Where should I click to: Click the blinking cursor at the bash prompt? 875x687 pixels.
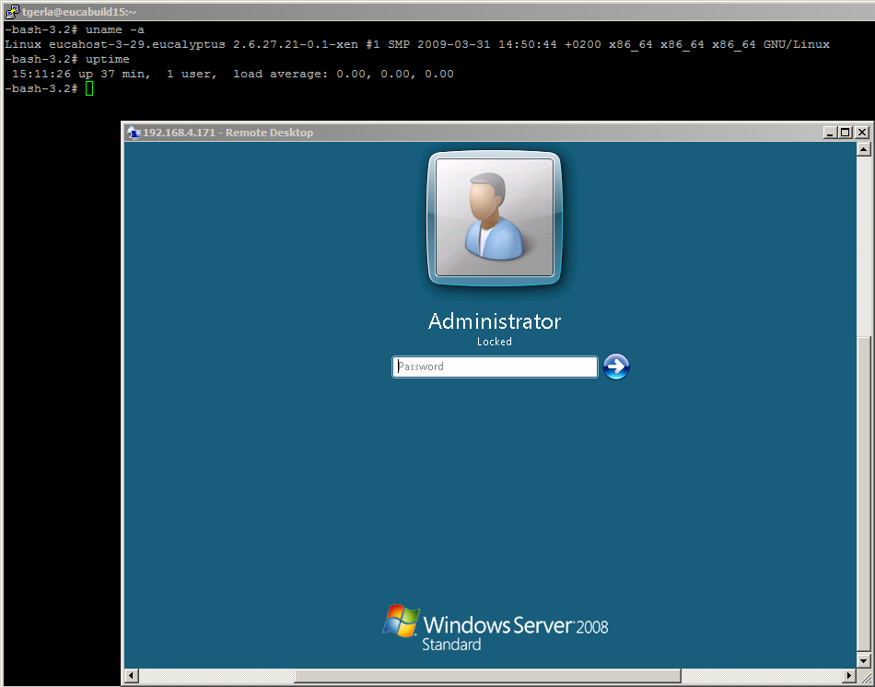[x=88, y=88]
